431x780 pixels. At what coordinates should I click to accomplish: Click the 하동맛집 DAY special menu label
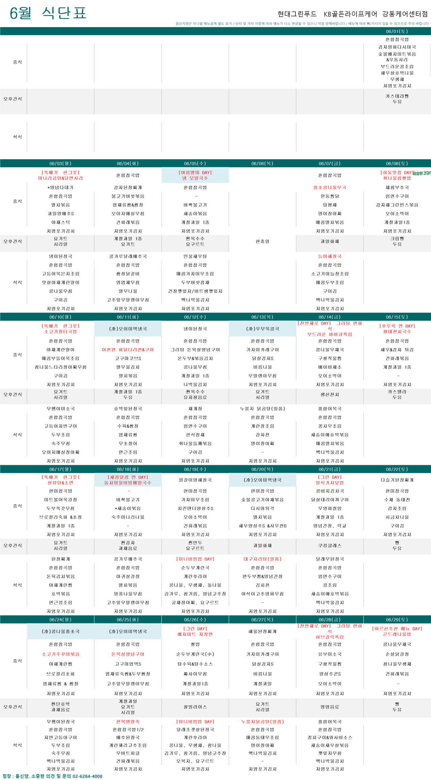point(396,173)
